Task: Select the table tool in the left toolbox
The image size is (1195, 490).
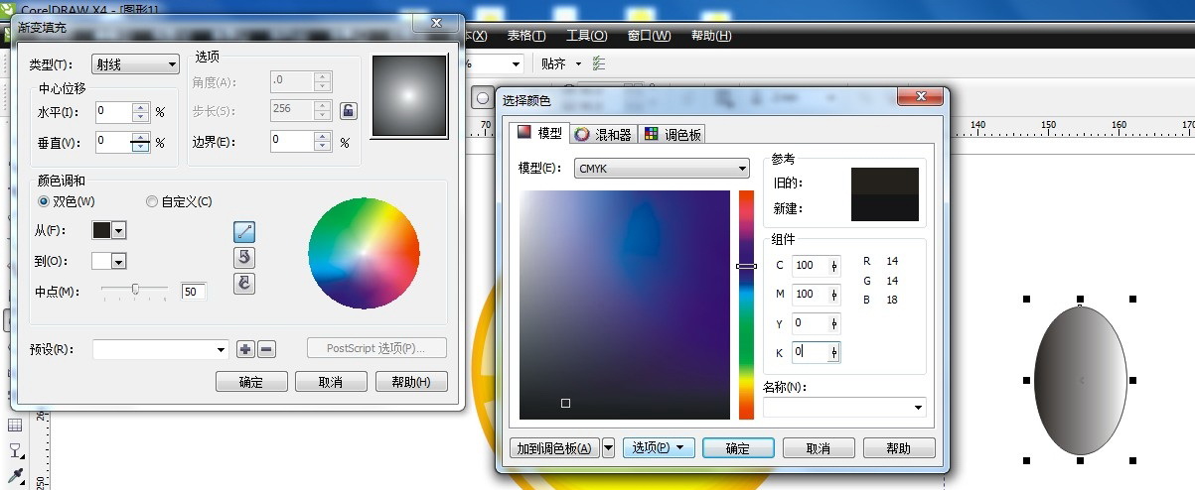Action: tap(15, 425)
